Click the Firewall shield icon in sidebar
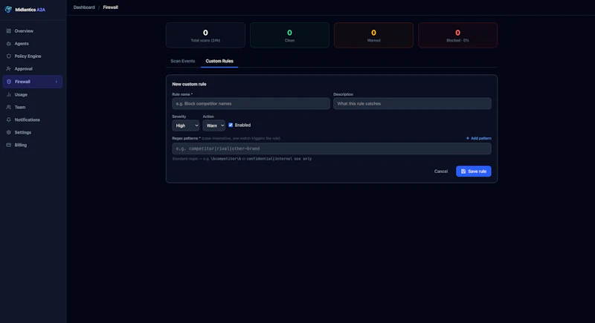The height and width of the screenshot is (323, 595). [x=9, y=82]
